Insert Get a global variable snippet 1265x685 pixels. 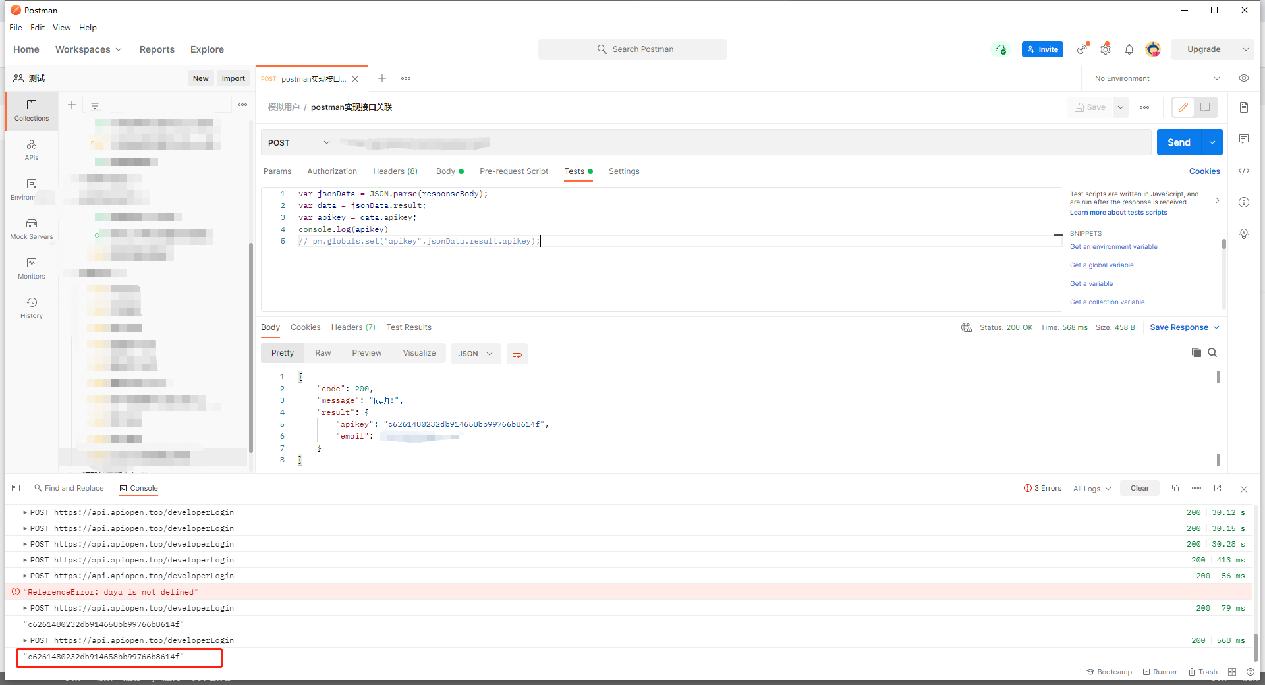pyautogui.click(x=1102, y=265)
